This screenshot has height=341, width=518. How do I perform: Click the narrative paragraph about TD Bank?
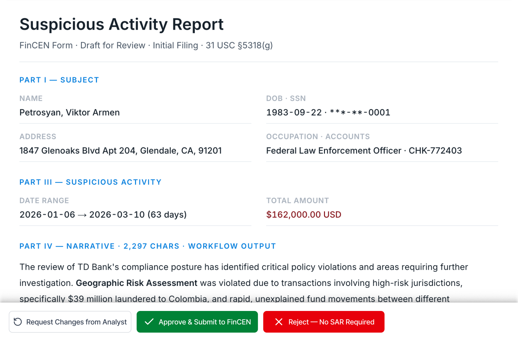pos(243,267)
